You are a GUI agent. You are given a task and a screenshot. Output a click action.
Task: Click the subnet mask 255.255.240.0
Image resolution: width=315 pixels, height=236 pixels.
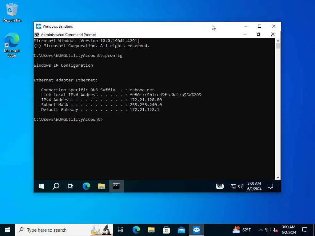[146, 105]
